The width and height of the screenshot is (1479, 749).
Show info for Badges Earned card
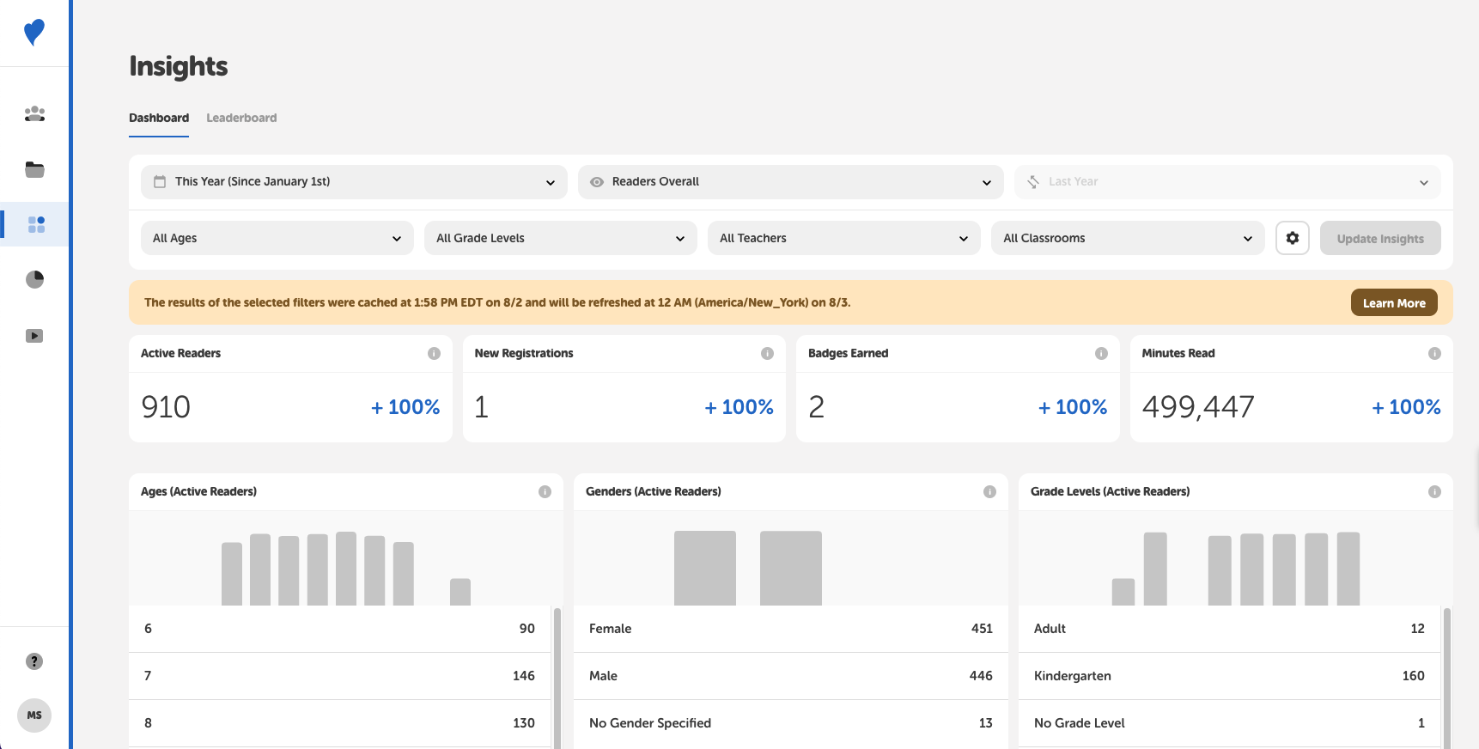pyautogui.click(x=1101, y=353)
